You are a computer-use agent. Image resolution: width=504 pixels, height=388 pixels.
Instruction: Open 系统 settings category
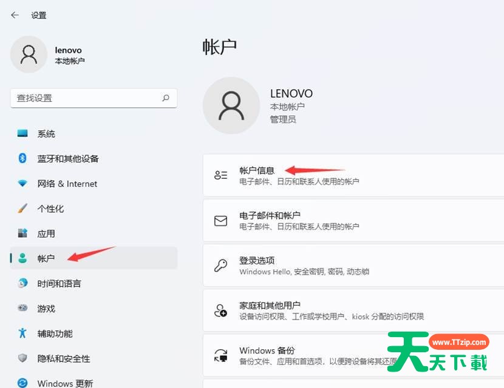pyautogui.click(x=94, y=133)
